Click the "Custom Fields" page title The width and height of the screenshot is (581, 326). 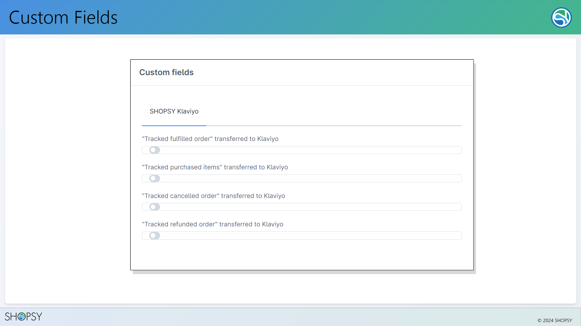tap(63, 18)
